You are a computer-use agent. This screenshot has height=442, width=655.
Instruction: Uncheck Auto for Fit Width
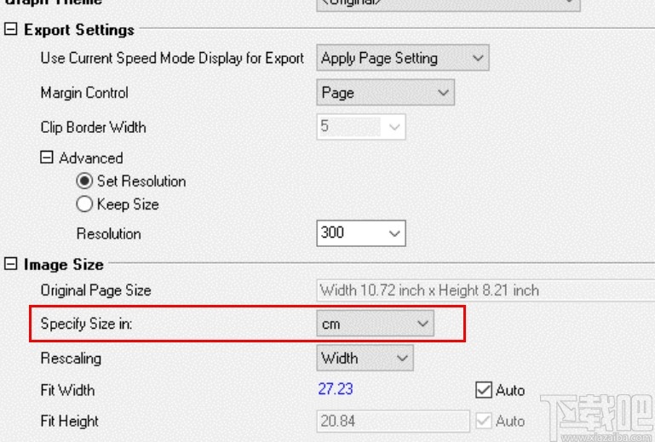coord(484,390)
